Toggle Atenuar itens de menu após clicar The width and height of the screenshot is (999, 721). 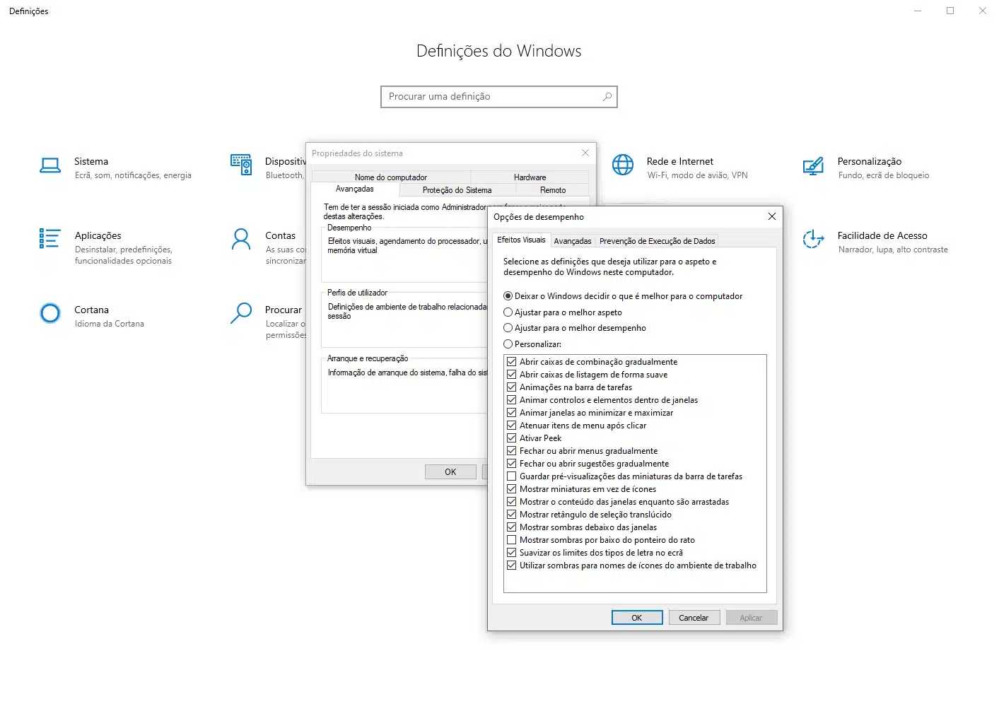point(511,426)
